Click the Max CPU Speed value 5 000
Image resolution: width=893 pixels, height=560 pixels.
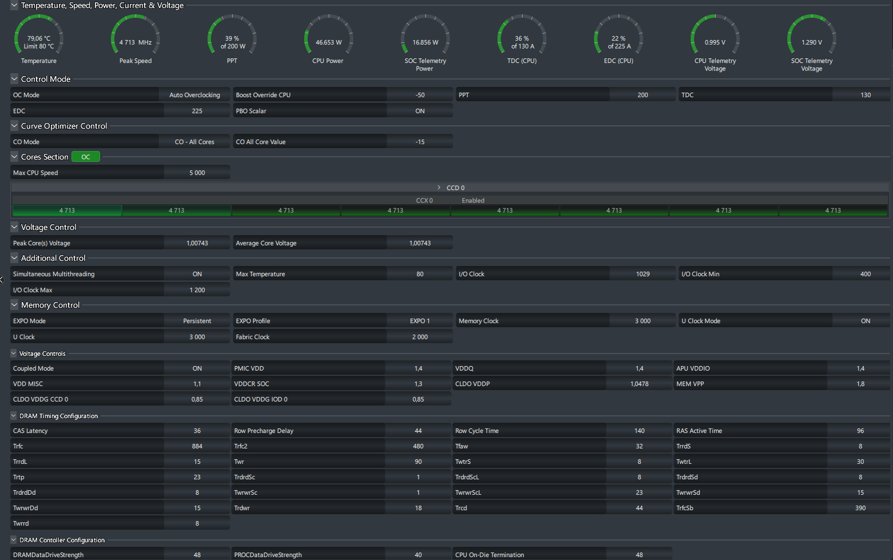tap(197, 173)
